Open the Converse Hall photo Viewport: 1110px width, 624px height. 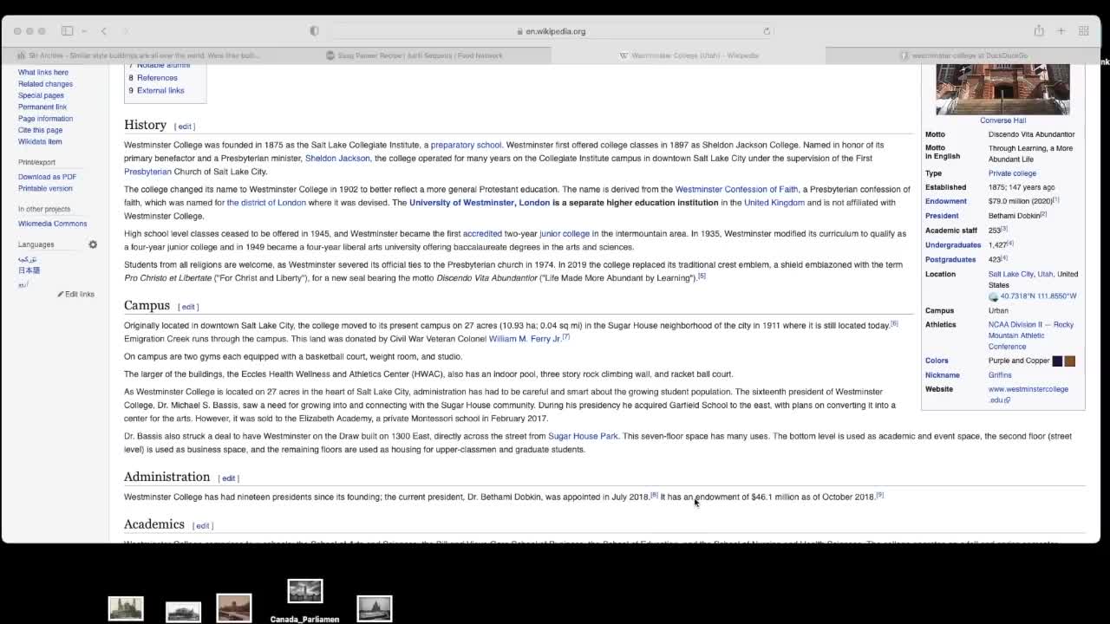tap(1002, 89)
